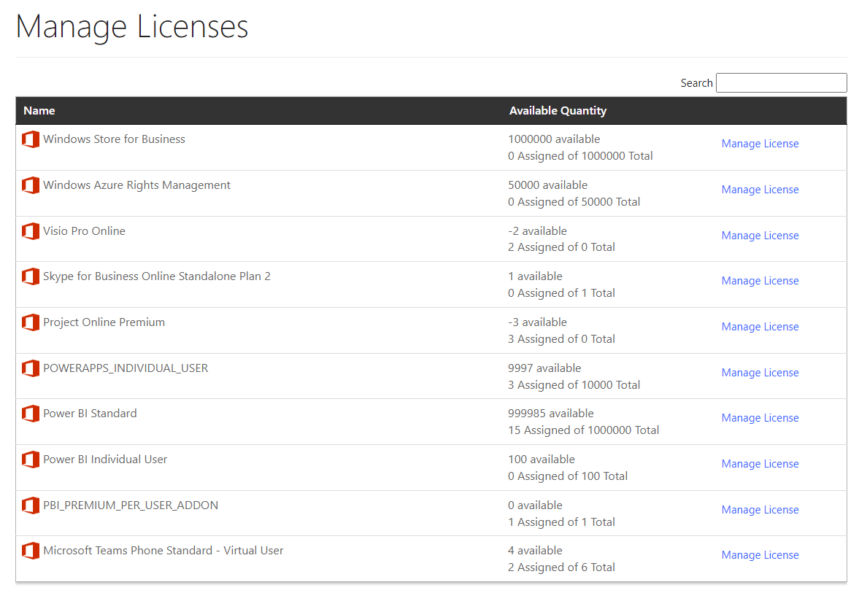Select the Windows Azure Rights Management name
Viewport: 859px width, 593px height.
[x=136, y=185]
